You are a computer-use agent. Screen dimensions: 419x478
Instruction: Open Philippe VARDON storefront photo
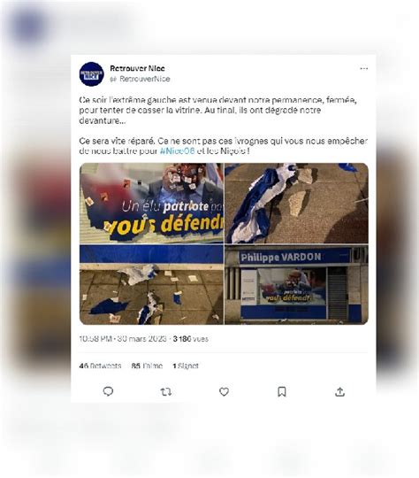coord(297,284)
